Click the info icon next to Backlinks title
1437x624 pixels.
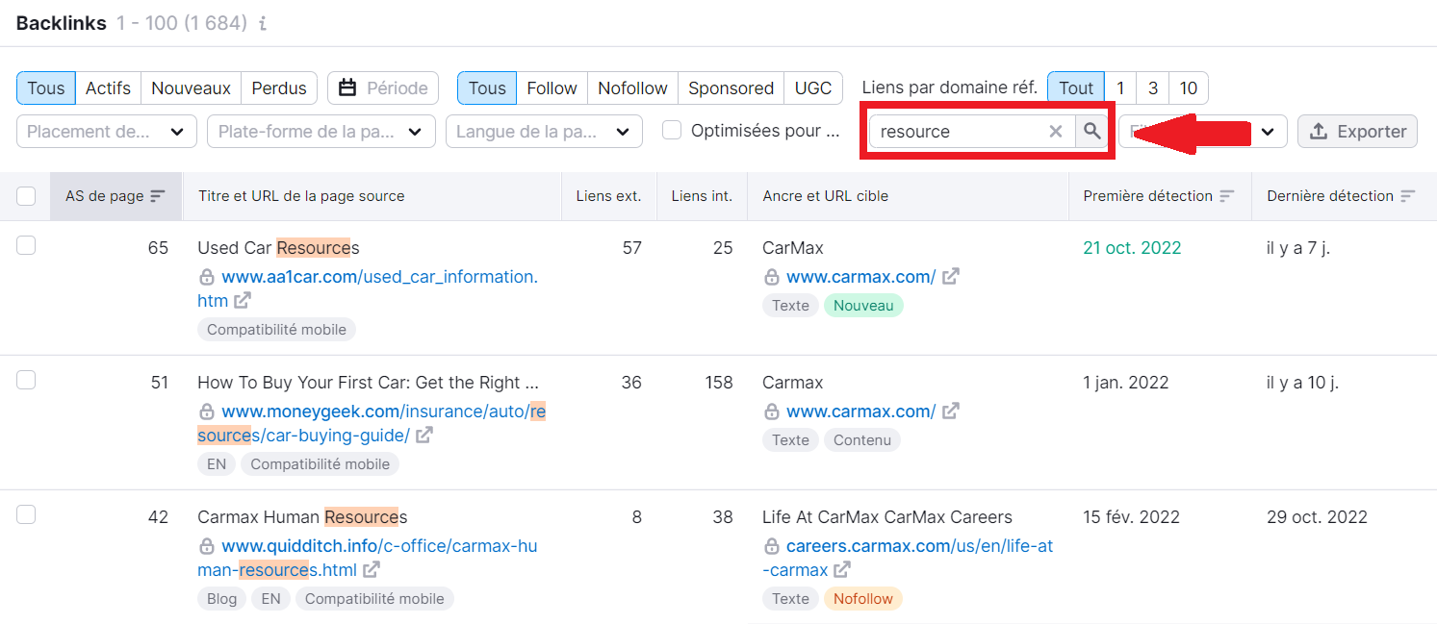[x=262, y=23]
